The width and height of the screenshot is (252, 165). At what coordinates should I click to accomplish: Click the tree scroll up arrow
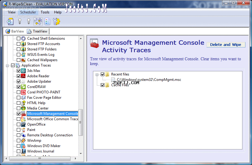click(x=81, y=38)
